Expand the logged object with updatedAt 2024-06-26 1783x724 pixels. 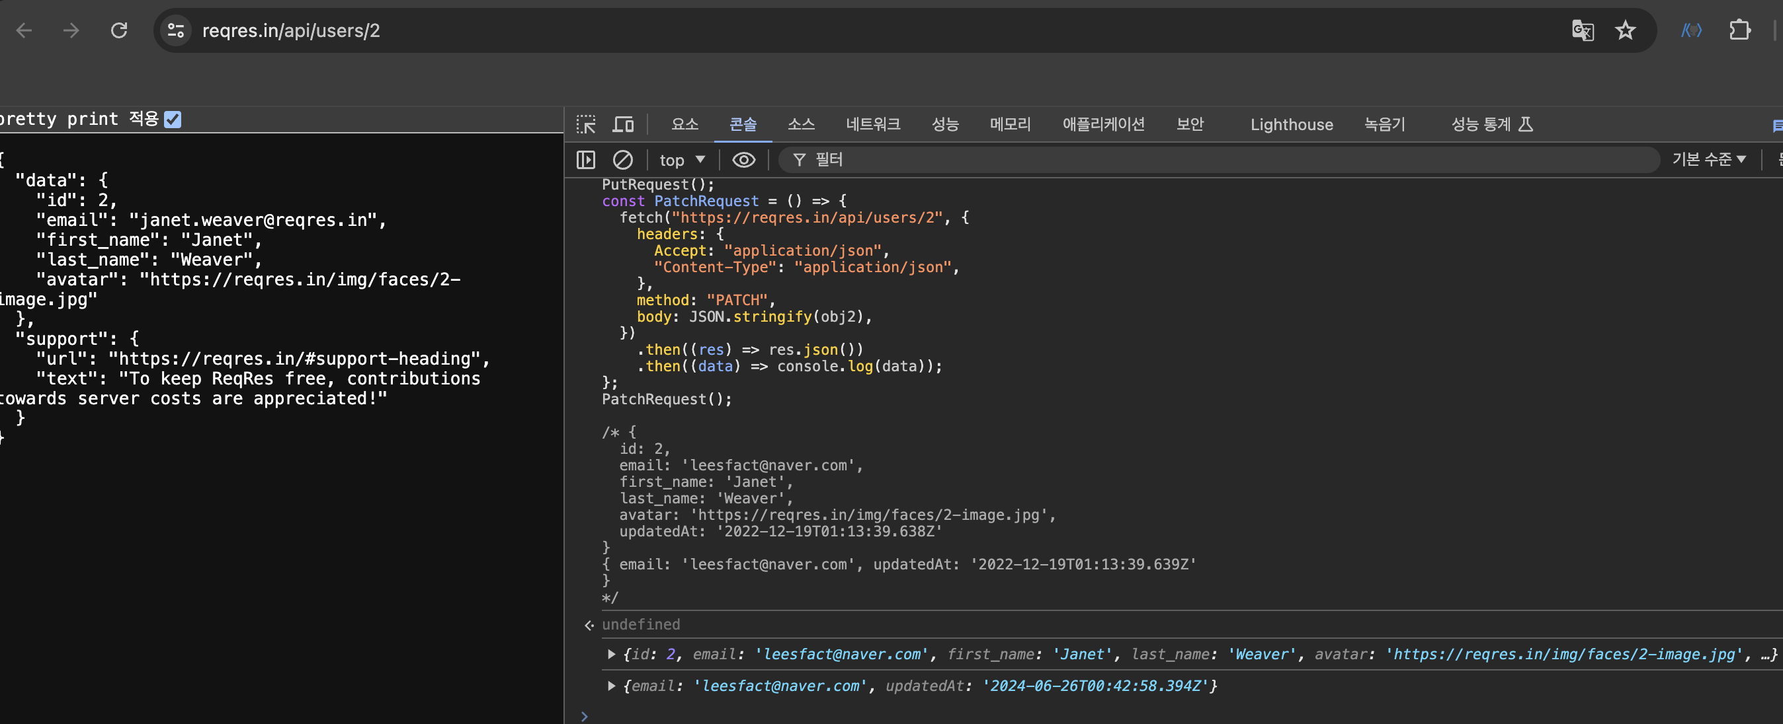(x=611, y=686)
